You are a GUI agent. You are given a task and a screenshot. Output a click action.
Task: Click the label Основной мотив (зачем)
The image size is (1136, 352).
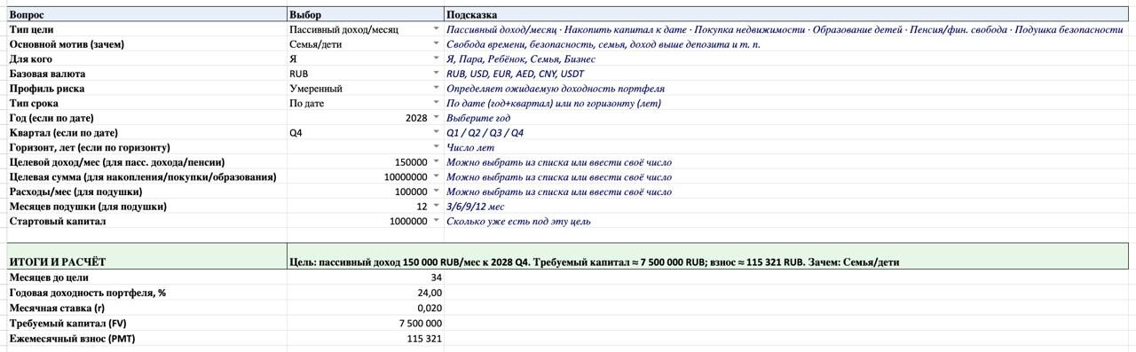pyautogui.click(x=67, y=44)
